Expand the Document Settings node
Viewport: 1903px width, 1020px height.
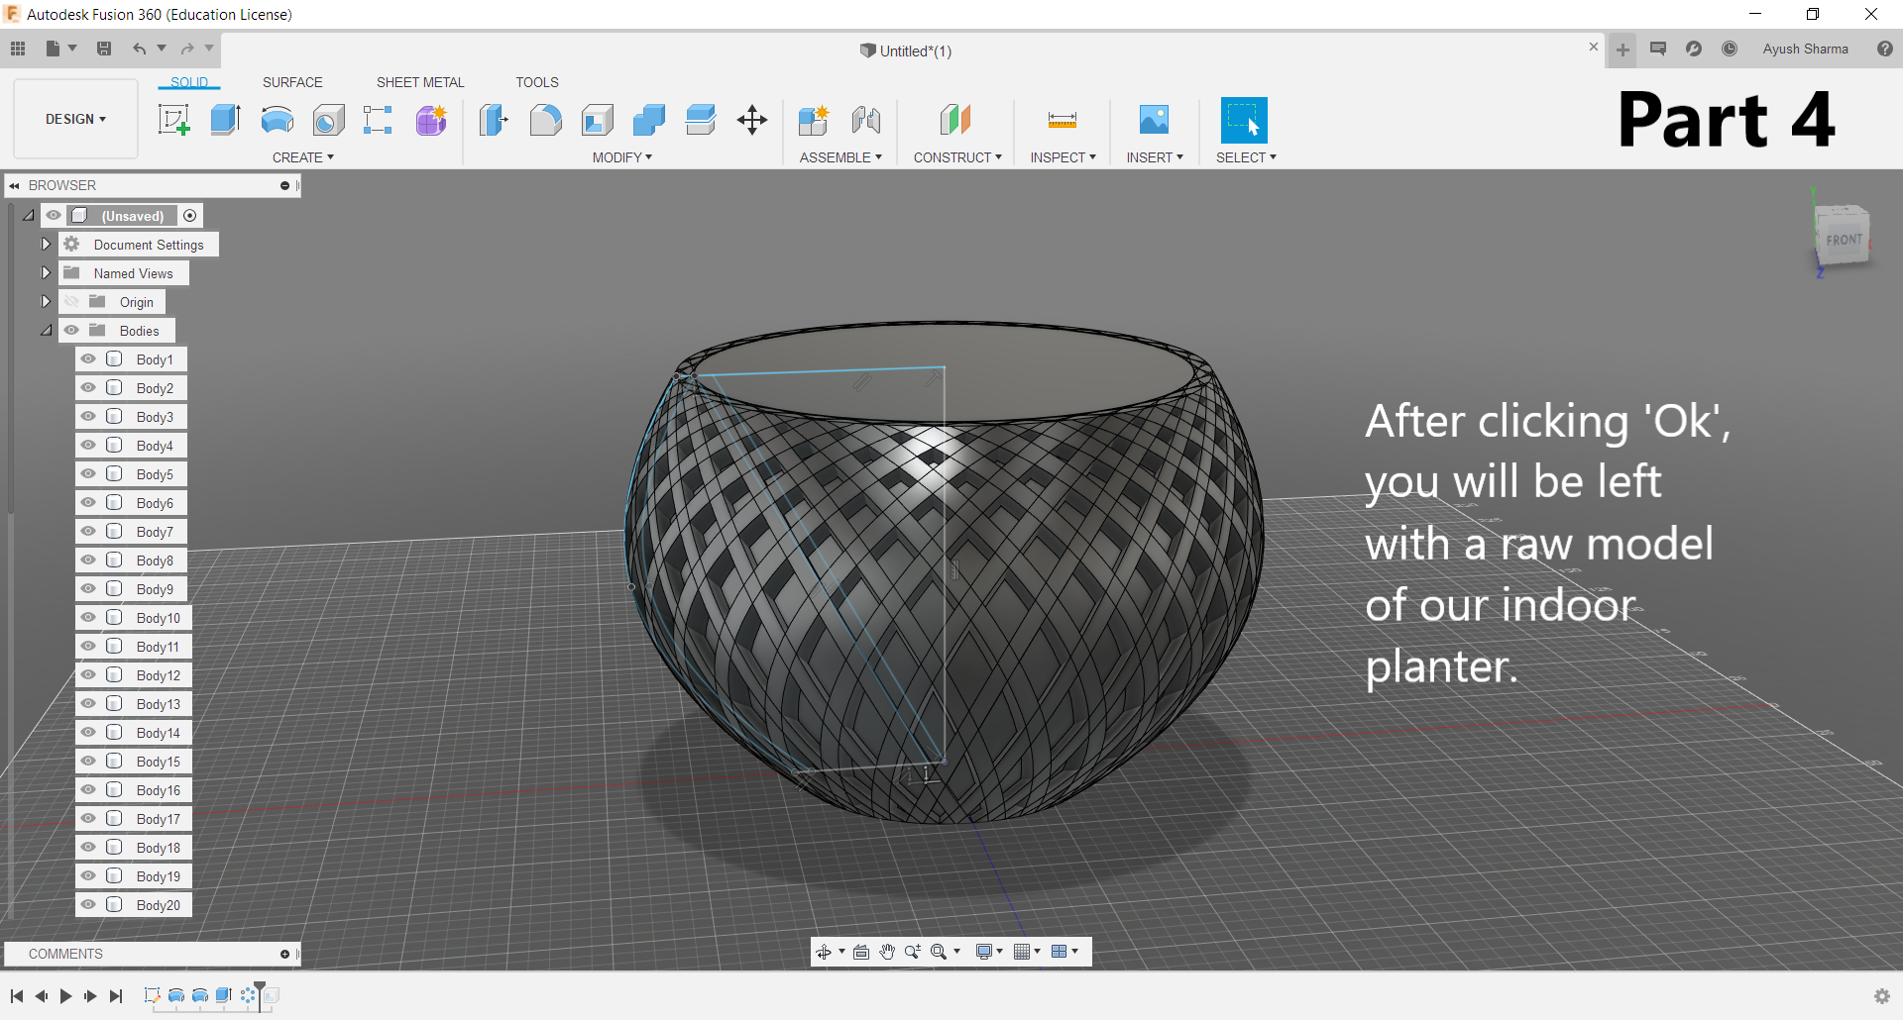46,245
